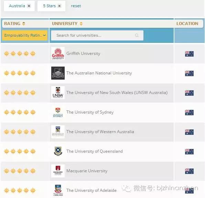205x198 pixels.
Task: Open the Macquarie University logo
Action: pos(58,171)
